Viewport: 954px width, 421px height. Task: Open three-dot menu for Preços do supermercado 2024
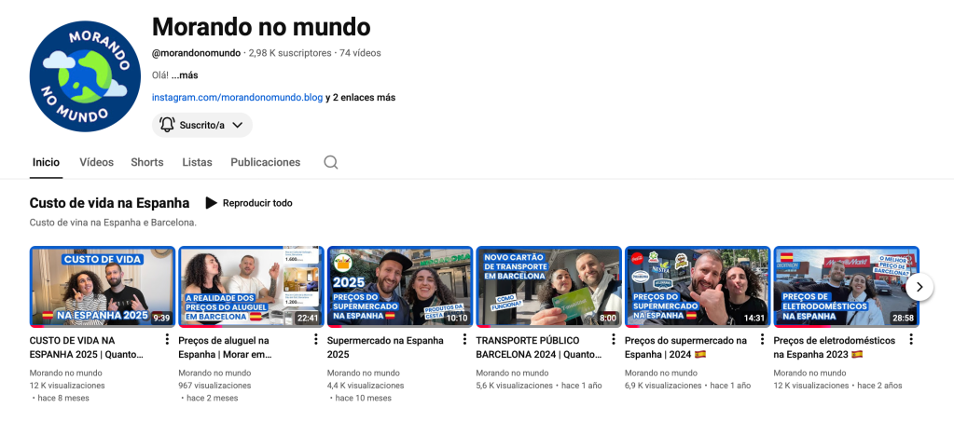pos(763,341)
